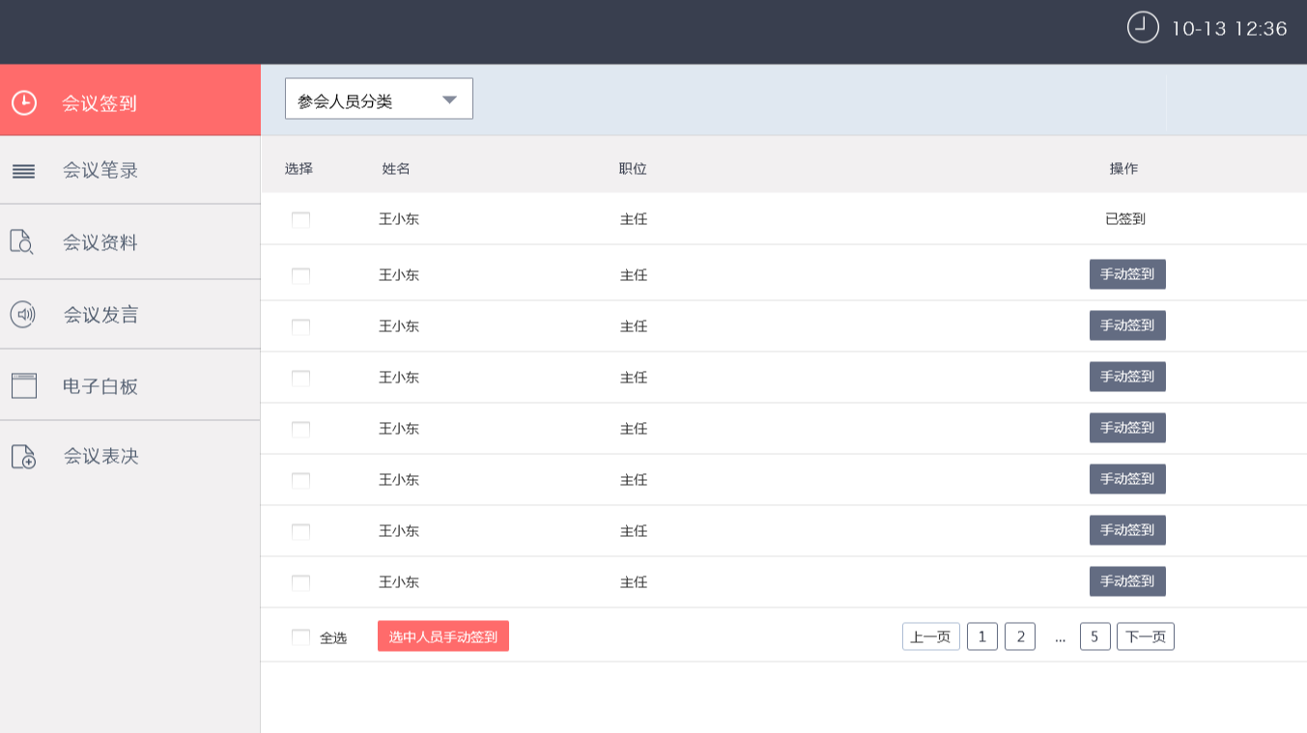Jump to page 5 in pagination
1307x733 pixels.
[1094, 636]
